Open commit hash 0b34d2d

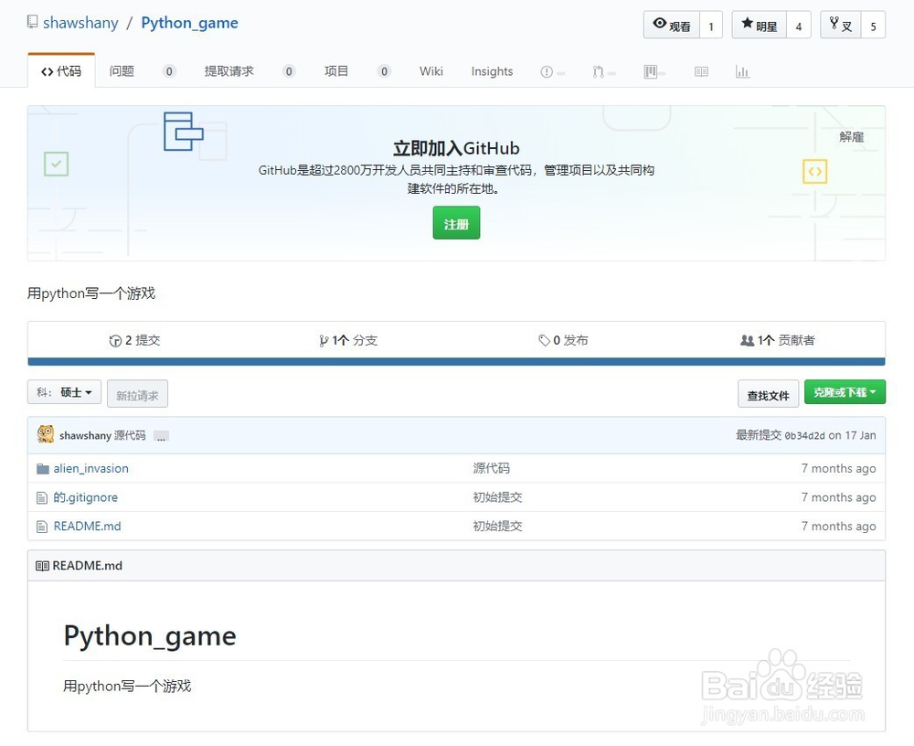tap(804, 436)
